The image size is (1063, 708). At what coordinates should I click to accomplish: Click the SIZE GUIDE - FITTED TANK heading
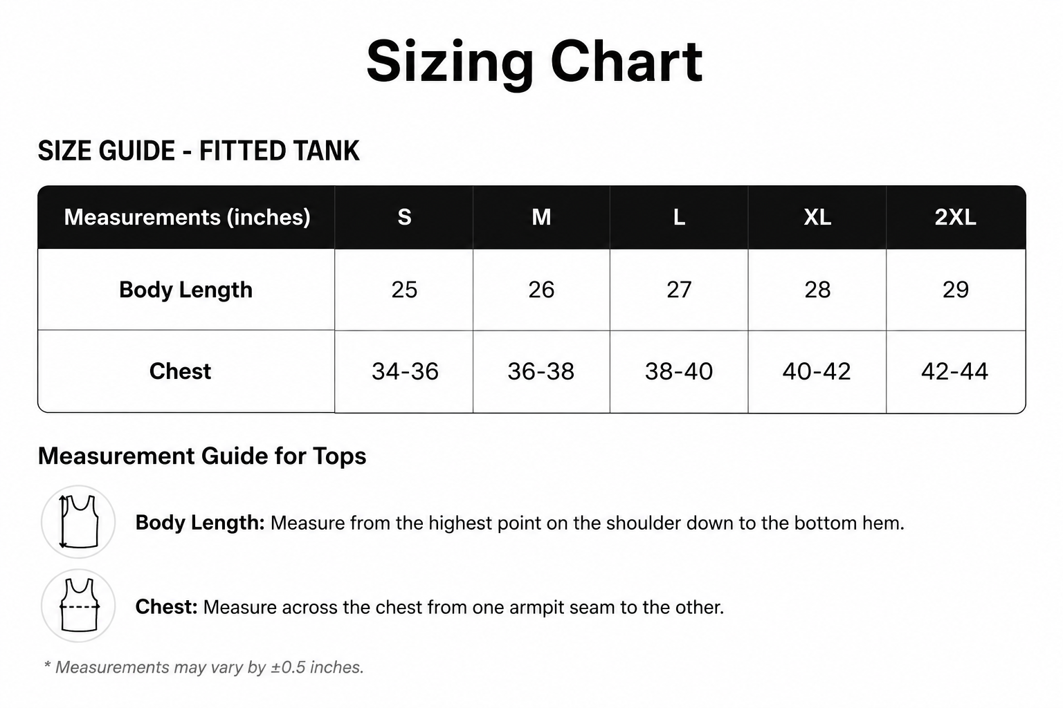199,151
